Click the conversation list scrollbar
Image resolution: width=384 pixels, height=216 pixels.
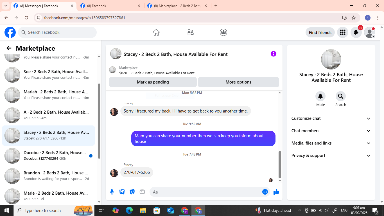click(x=99, y=121)
